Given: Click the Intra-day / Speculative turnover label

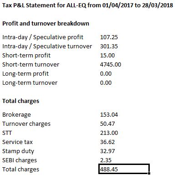Looking at the screenshot, I should click(47, 46).
